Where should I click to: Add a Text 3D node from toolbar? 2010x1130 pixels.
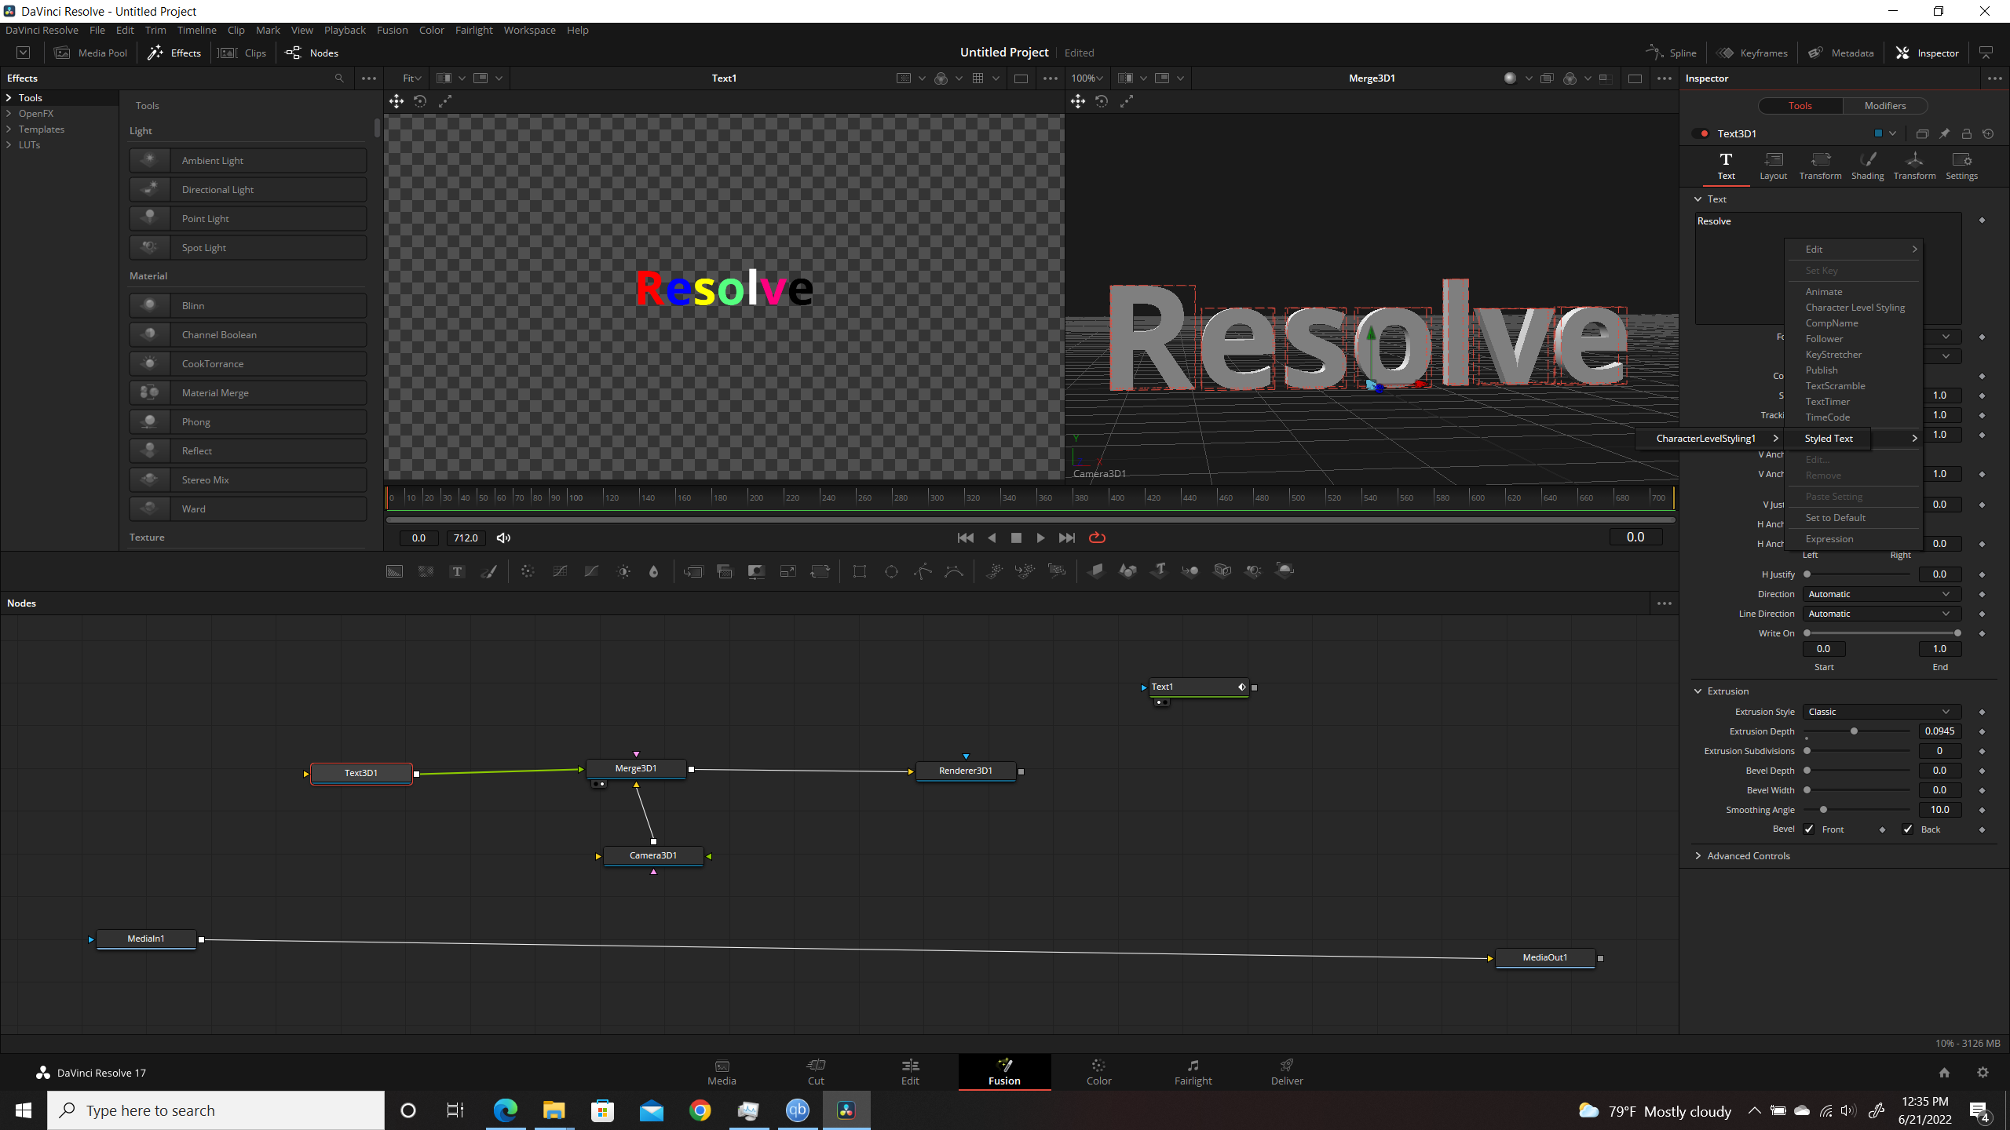tap(1159, 571)
